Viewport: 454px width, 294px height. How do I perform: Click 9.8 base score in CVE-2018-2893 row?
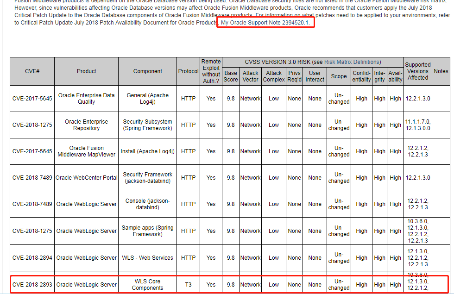[x=231, y=285]
